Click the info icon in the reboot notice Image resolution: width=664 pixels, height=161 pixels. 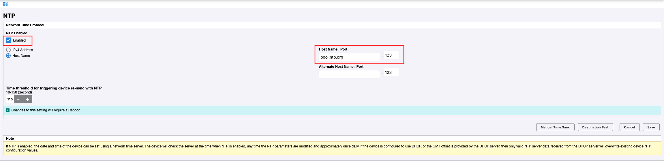click(8, 110)
